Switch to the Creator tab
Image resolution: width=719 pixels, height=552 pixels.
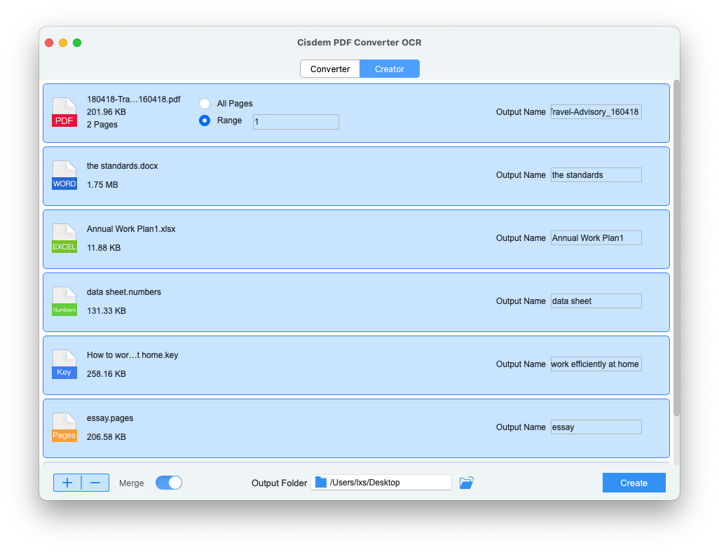pos(390,69)
